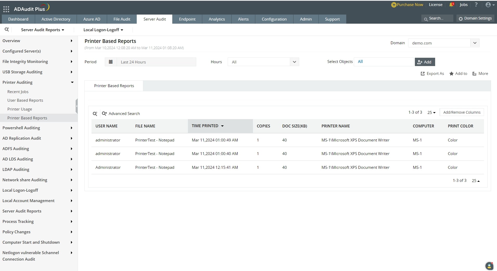Click the sidebar report search icon

(x=7, y=29)
